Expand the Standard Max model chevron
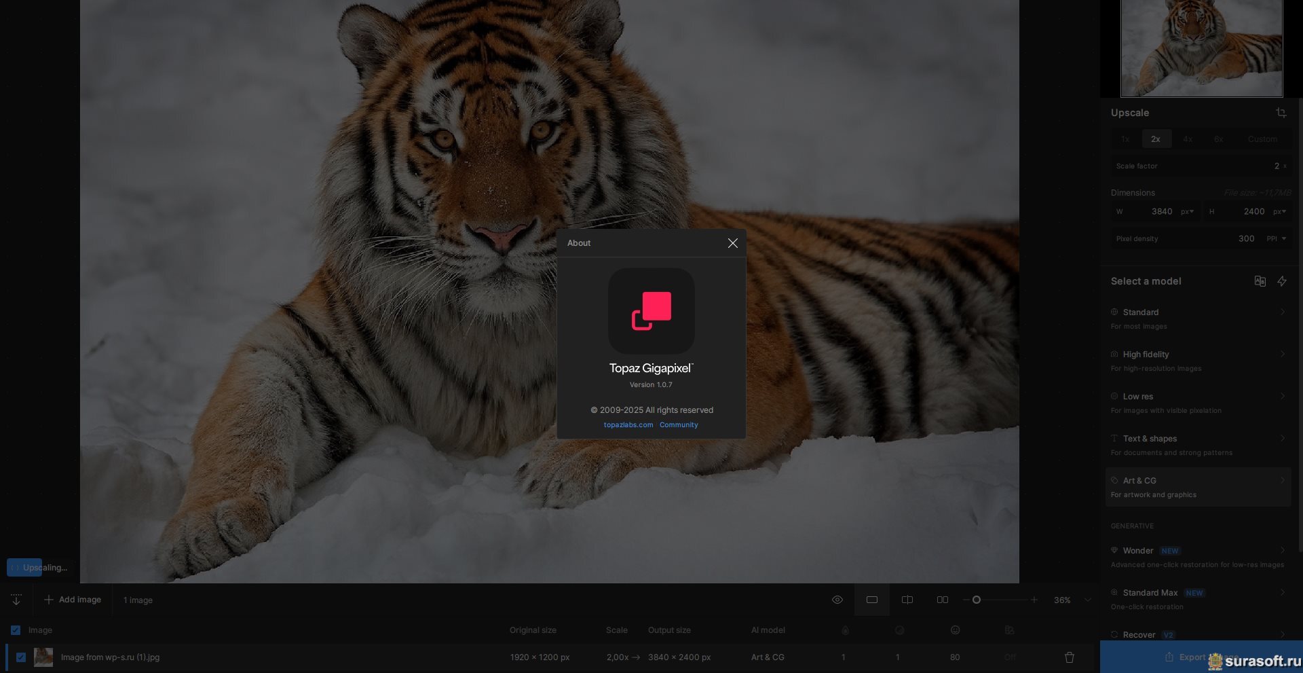 [x=1283, y=593]
